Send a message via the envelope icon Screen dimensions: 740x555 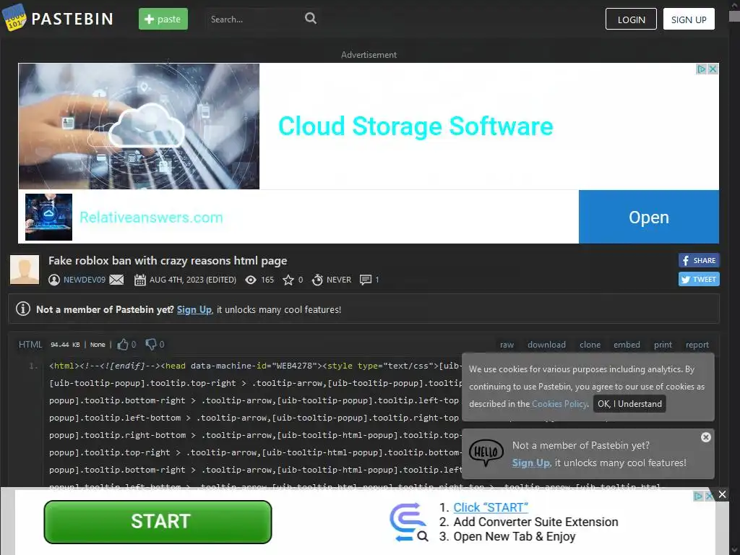[x=116, y=280]
